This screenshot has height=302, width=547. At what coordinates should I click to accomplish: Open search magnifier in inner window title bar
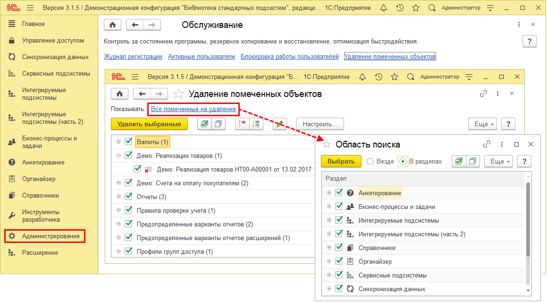click(x=411, y=77)
